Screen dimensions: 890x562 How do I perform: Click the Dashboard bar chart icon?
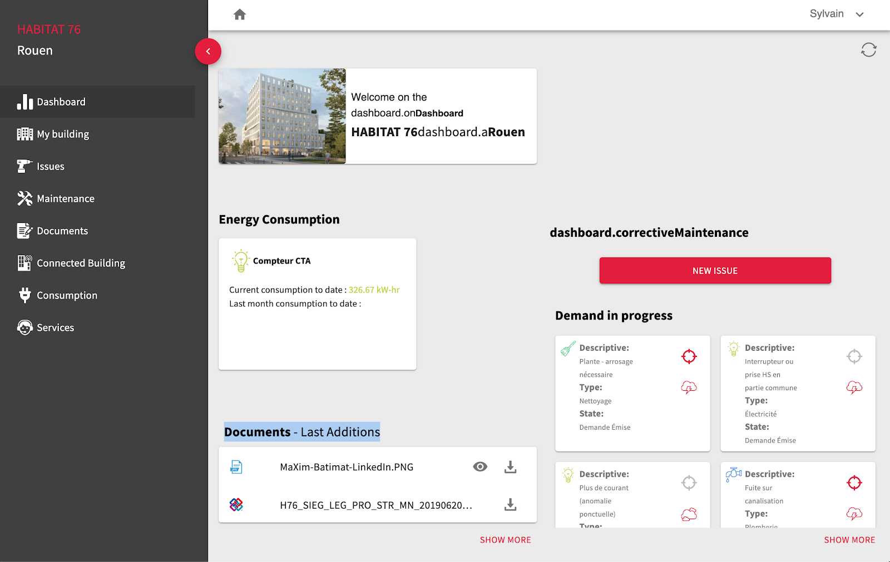coord(25,102)
